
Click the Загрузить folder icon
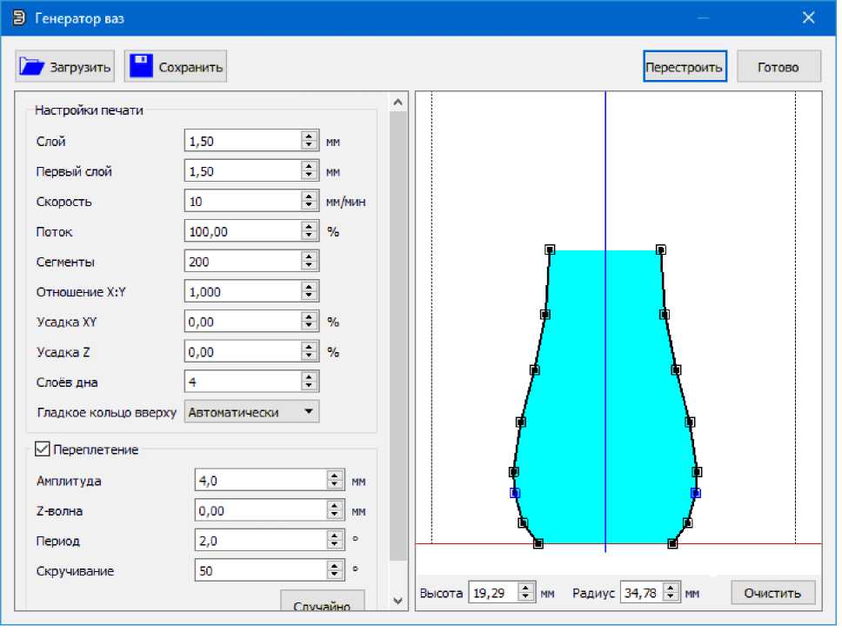32,67
